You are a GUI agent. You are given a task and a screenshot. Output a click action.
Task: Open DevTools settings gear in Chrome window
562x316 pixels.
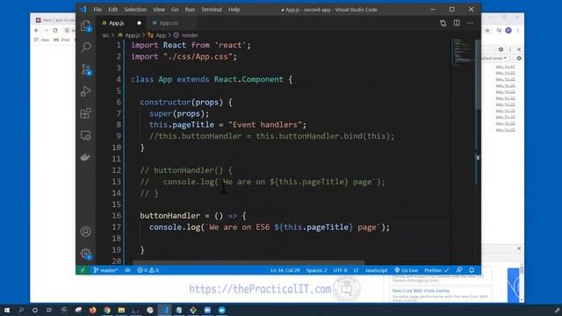point(501,49)
